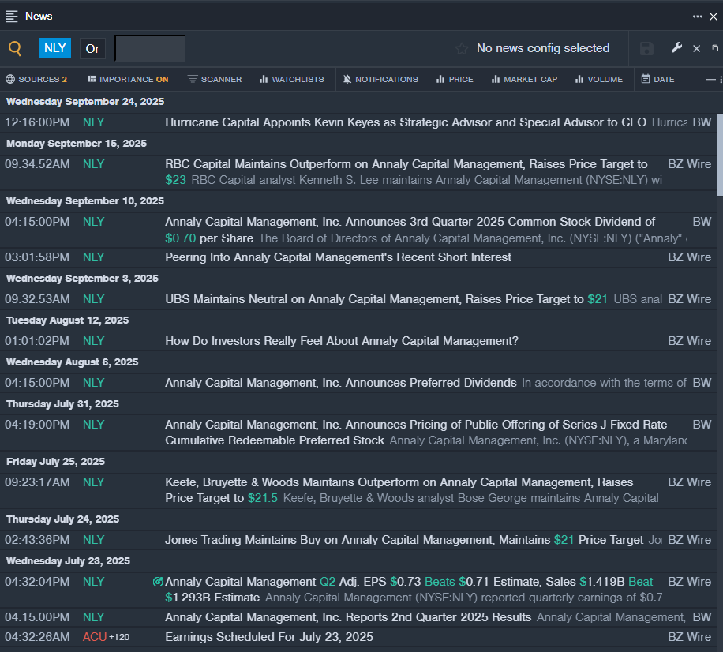Toggle the Importance ON filter
The height and width of the screenshot is (652, 723).
(128, 79)
